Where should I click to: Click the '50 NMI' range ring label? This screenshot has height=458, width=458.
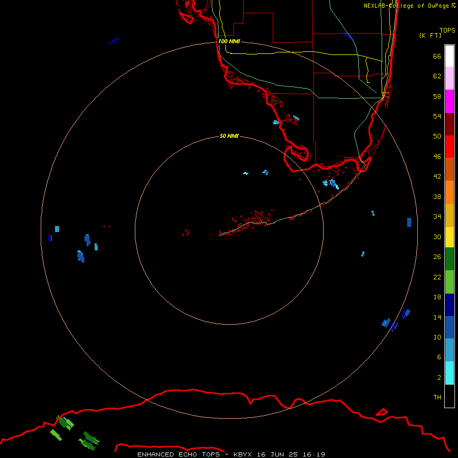(x=229, y=136)
